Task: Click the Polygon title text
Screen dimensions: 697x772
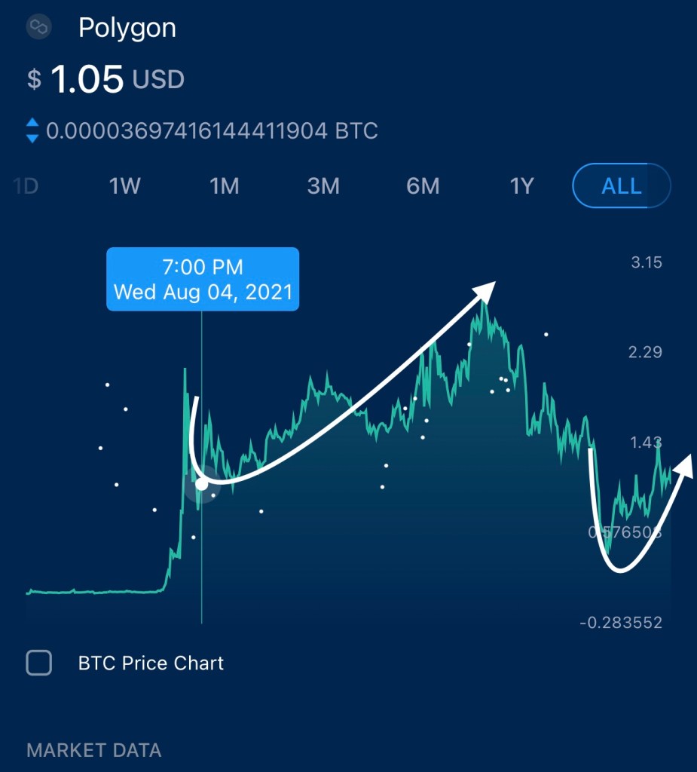Action: [x=127, y=28]
